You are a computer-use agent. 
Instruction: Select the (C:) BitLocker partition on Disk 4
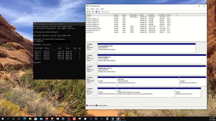(146, 92)
